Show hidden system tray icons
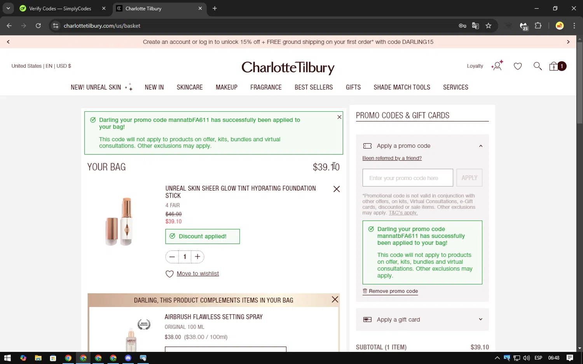This screenshot has width=583, height=364. pyautogui.click(x=497, y=358)
